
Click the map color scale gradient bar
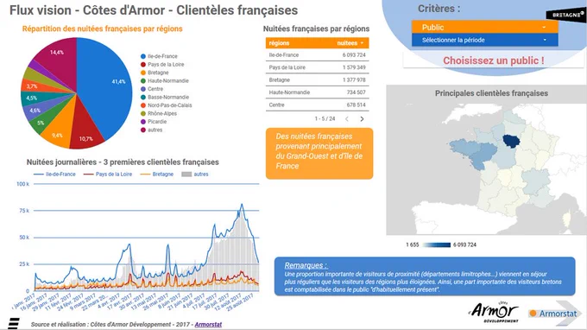(437, 244)
